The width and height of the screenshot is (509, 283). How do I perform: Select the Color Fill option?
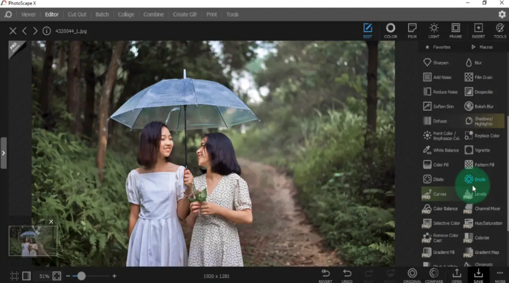(x=436, y=165)
